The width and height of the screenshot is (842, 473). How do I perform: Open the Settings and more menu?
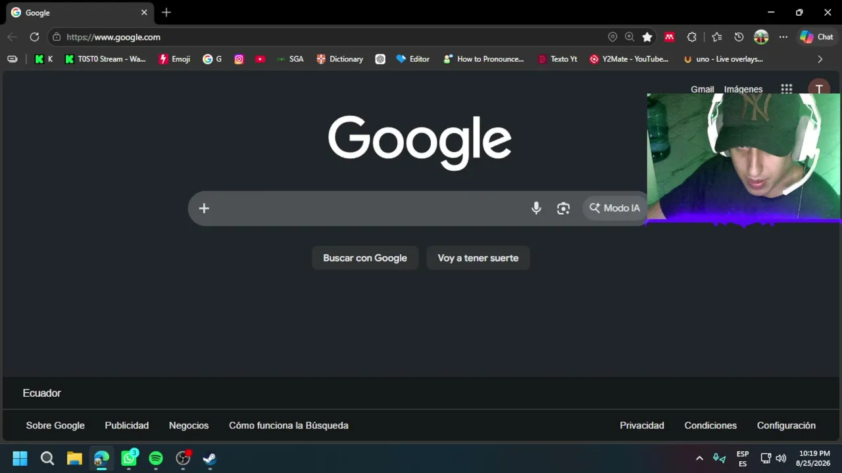click(783, 37)
